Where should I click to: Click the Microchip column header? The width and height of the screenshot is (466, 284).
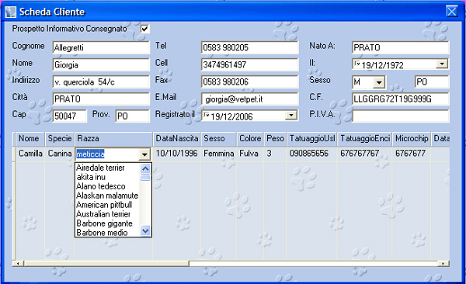click(x=412, y=139)
